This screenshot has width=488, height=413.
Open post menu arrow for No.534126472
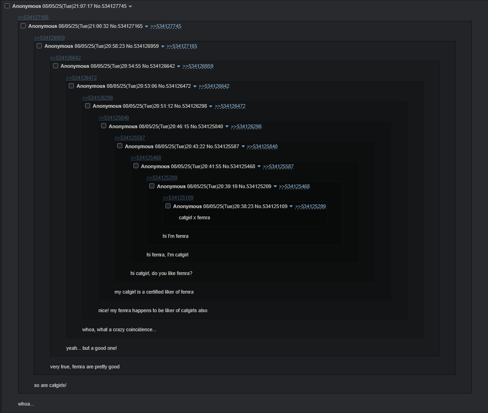[x=195, y=86]
